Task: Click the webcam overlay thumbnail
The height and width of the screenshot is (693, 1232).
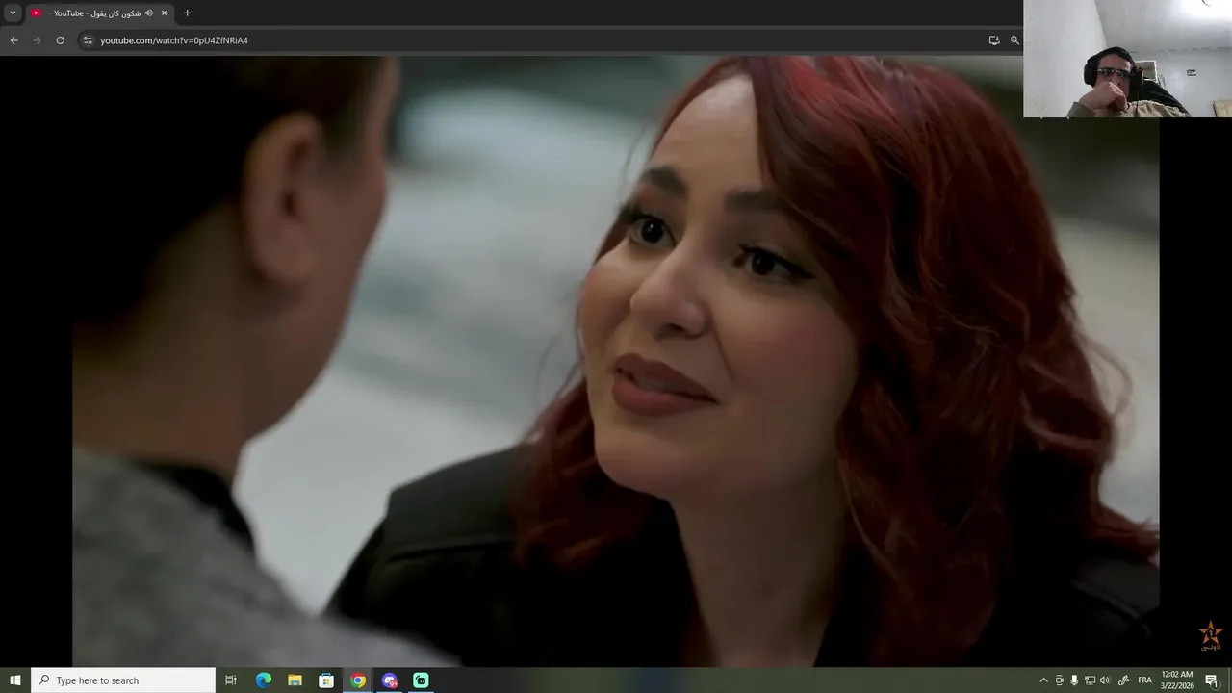Action: [x=1127, y=59]
